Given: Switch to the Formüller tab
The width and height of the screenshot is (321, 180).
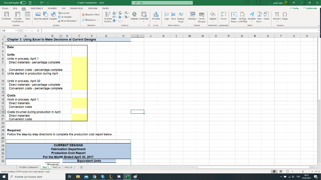Looking at the screenshot, I should 52,8.
